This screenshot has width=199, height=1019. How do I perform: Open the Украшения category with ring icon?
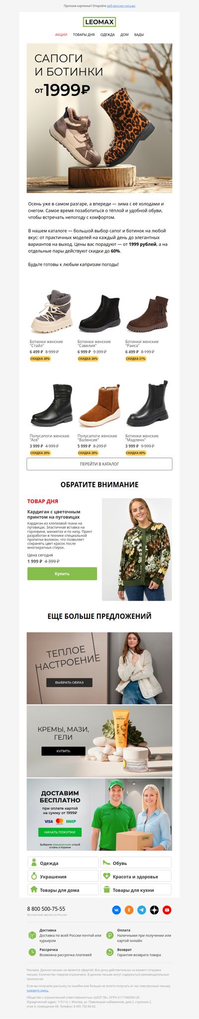[63, 876]
